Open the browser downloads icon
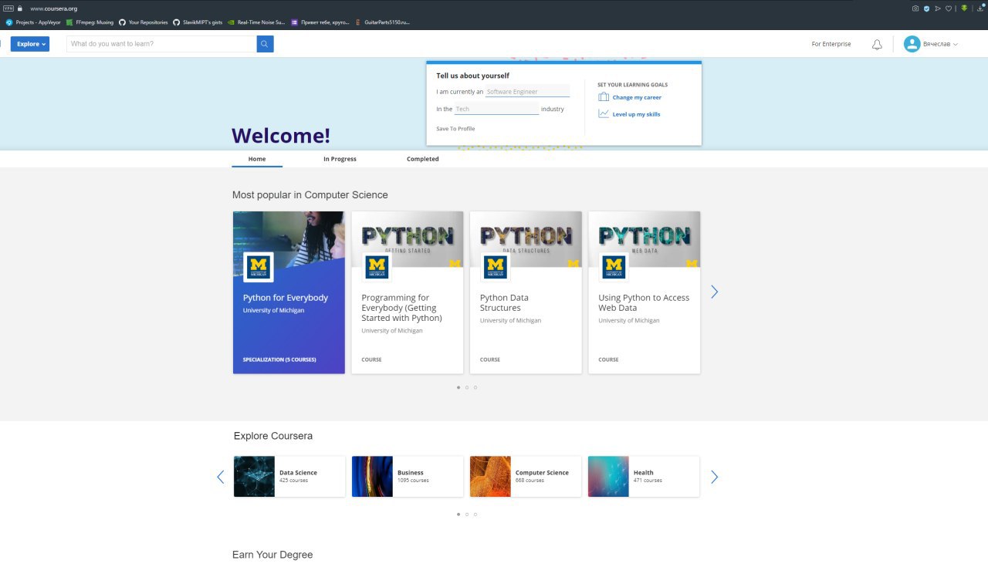Viewport: 988px width, 567px height. point(980,8)
